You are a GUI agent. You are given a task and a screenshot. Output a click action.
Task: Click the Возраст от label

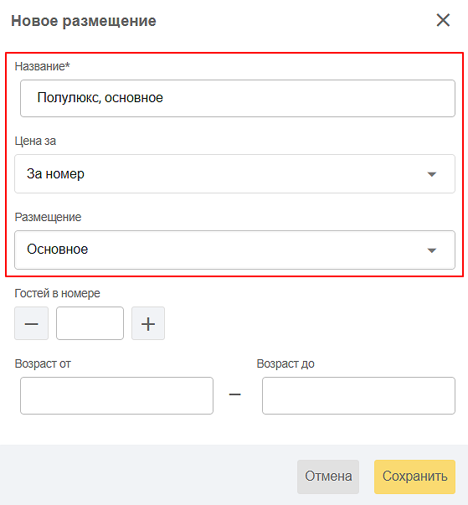tap(43, 363)
